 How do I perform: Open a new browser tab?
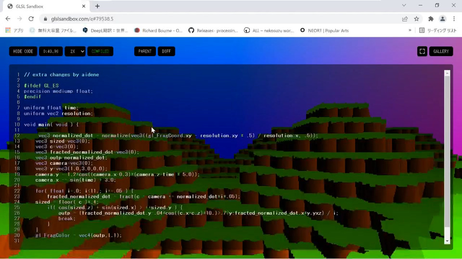tap(97, 6)
